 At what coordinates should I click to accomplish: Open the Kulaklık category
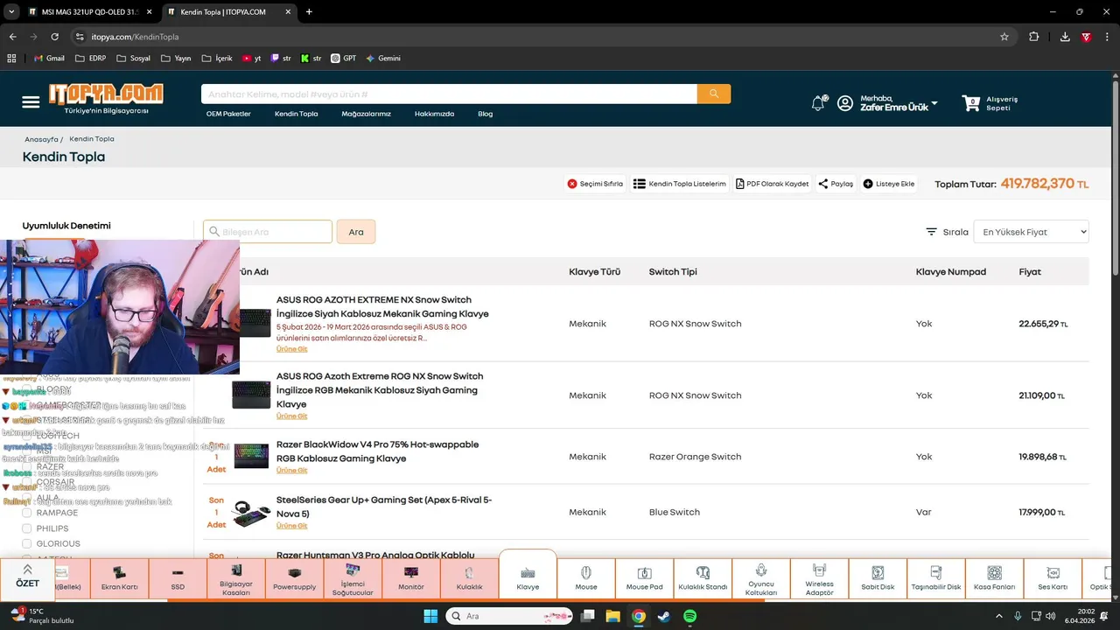pyautogui.click(x=469, y=579)
